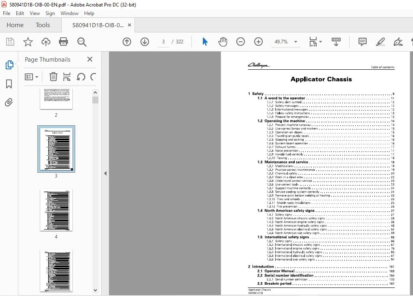Rotate pages counterclockwise
This screenshot has width=413, height=296.
point(80,77)
